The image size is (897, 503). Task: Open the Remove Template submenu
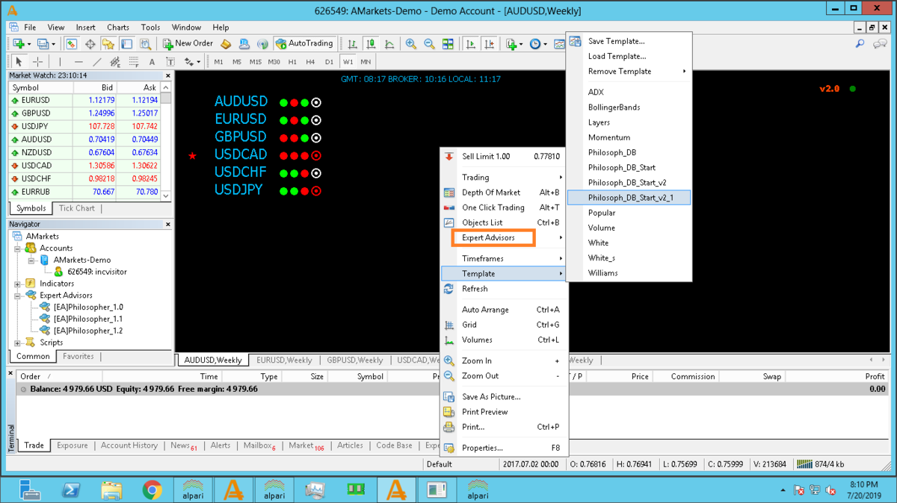point(629,72)
